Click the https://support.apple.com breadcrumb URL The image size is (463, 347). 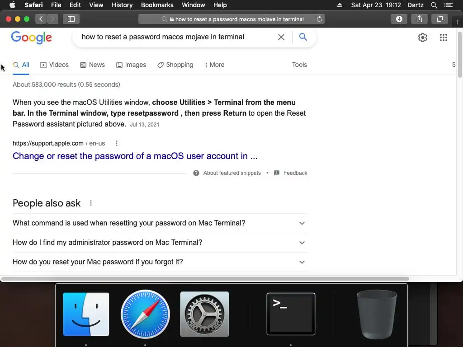tap(48, 143)
